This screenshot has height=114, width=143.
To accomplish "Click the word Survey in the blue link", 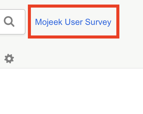I will point(98,22).
